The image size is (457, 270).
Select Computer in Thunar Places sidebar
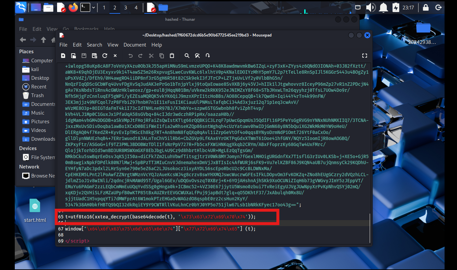point(37,61)
